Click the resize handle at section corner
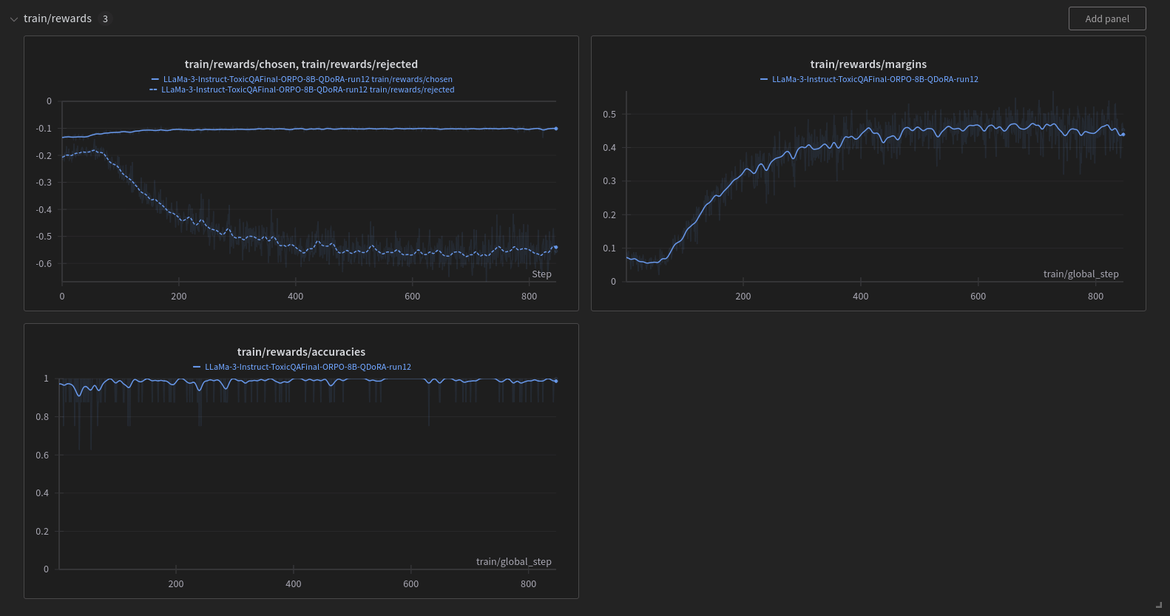1170x616 pixels. tap(1159, 605)
